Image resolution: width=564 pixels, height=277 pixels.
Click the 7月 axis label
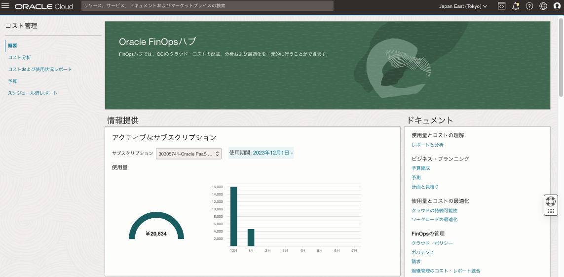(x=354, y=250)
